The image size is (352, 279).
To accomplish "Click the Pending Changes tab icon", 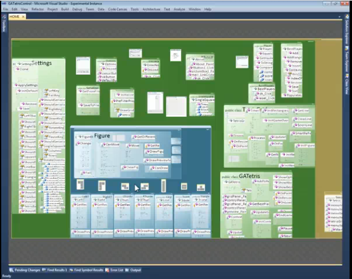I will (x=12, y=270).
